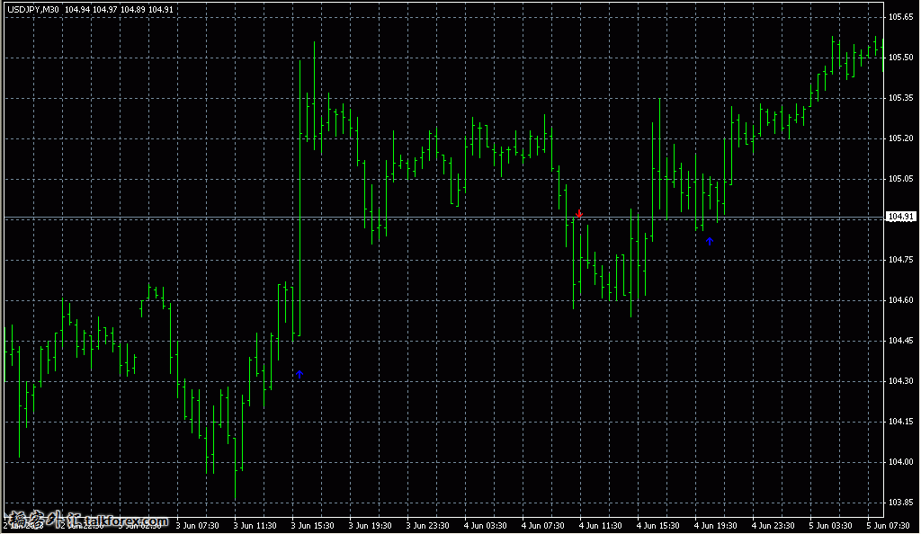Select blue buy arrow above 3 Jun 15:30
Image resolution: width=921 pixels, height=534 pixels.
(300, 374)
